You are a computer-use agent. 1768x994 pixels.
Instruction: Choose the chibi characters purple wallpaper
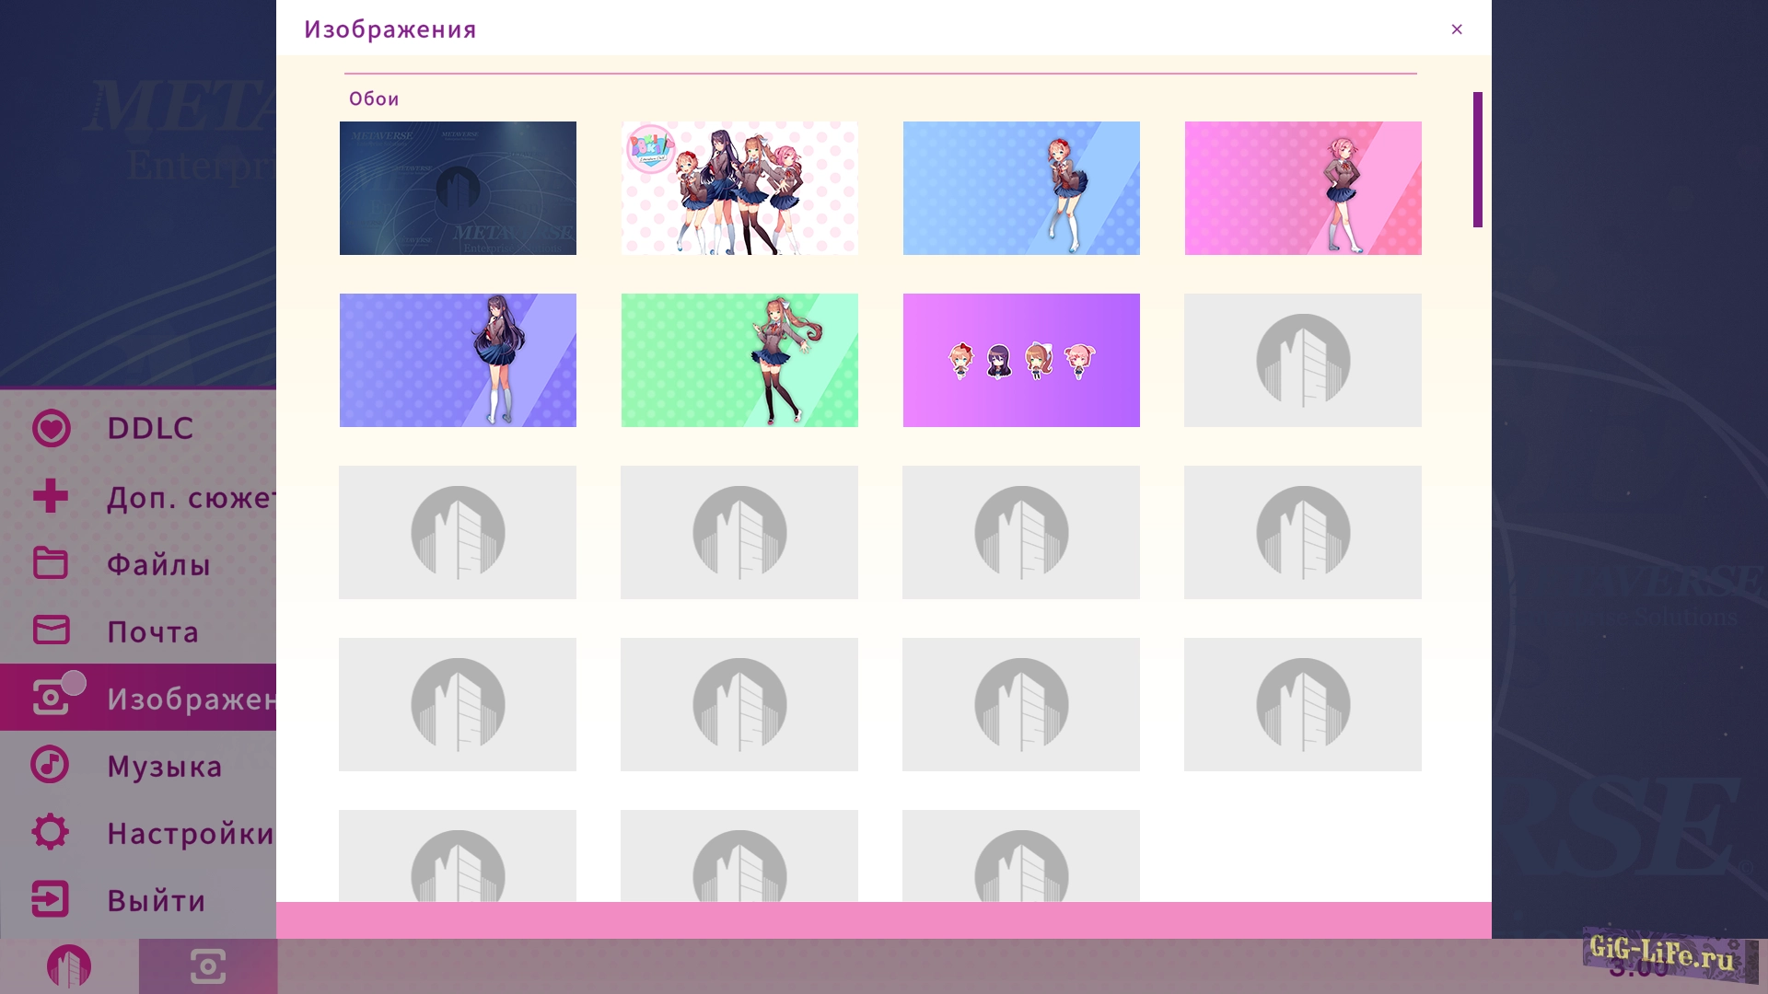click(1021, 360)
